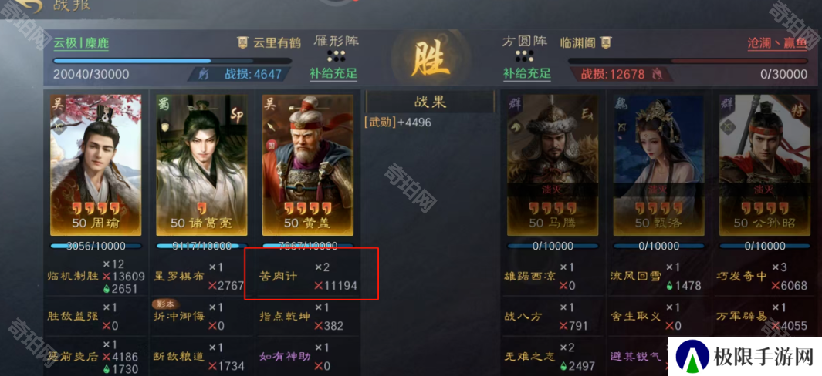Click the 方圆阵 formation dots icon
Image resolution: width=822 pixels, height=376 pixels.
524,55
